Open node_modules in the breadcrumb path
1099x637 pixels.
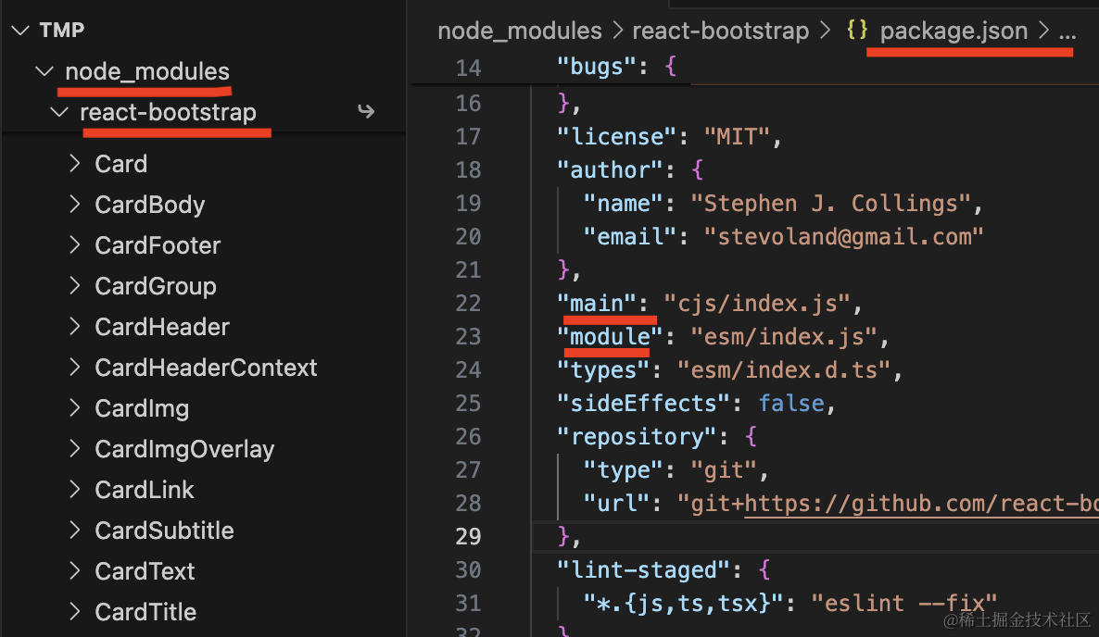pyautogui.click(x=520, y=31)
